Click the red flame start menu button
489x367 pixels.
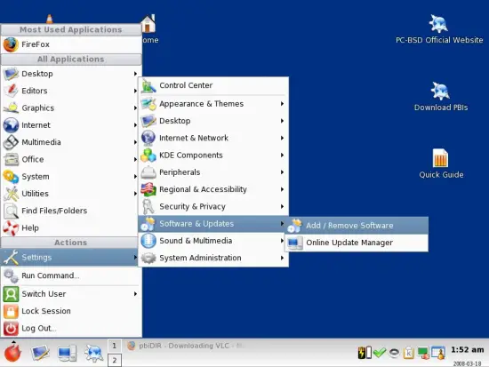pos(12,352)
